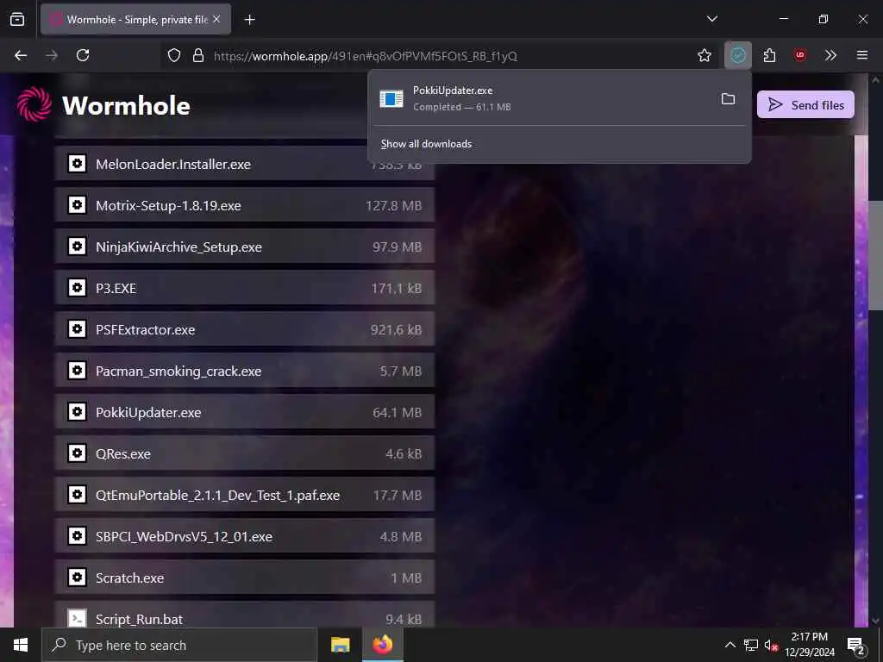Open the notification center icon
Image resolution: width=883 pixels, height=662 pixels.
click(855, 646)
